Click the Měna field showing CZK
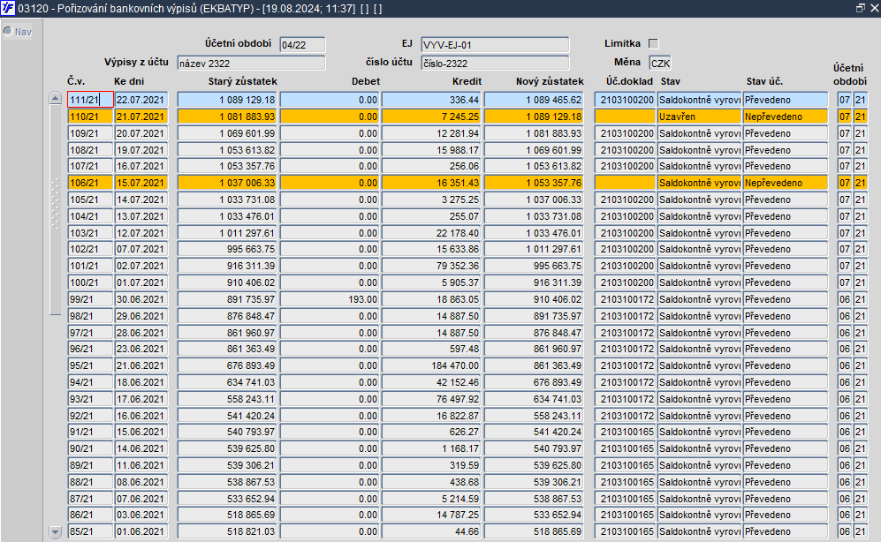The image size is (881, 542). pos(660,64)
